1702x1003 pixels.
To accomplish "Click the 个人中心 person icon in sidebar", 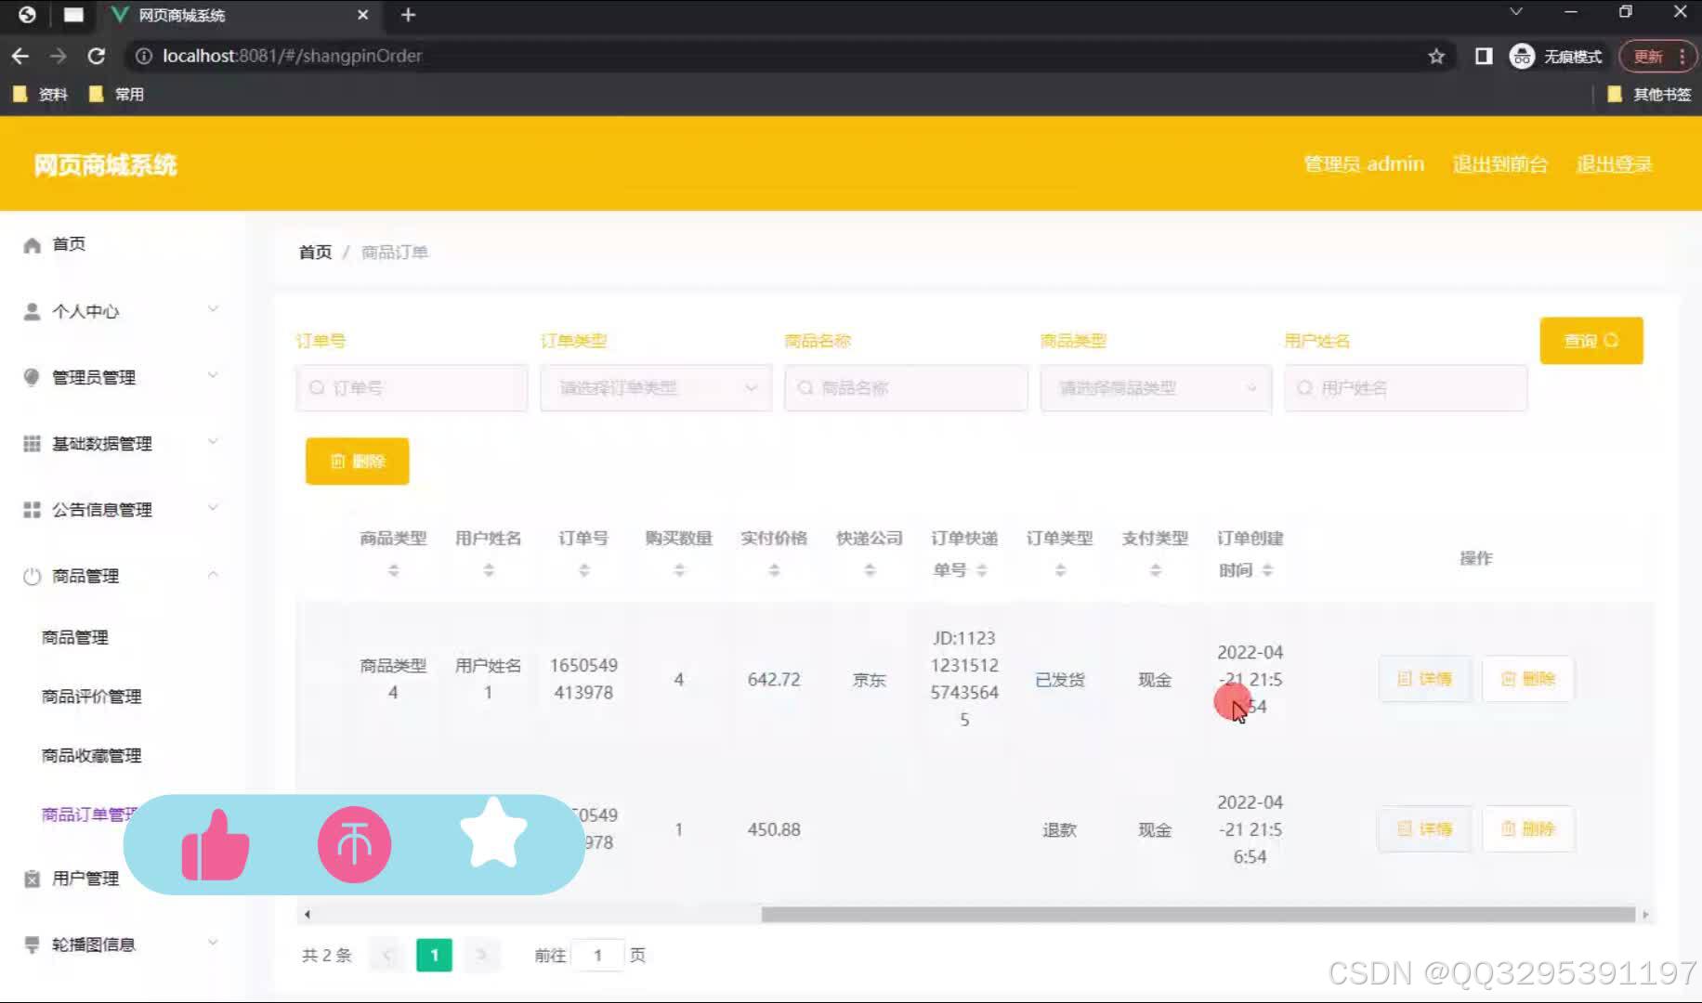I will (x=32, y=311).
